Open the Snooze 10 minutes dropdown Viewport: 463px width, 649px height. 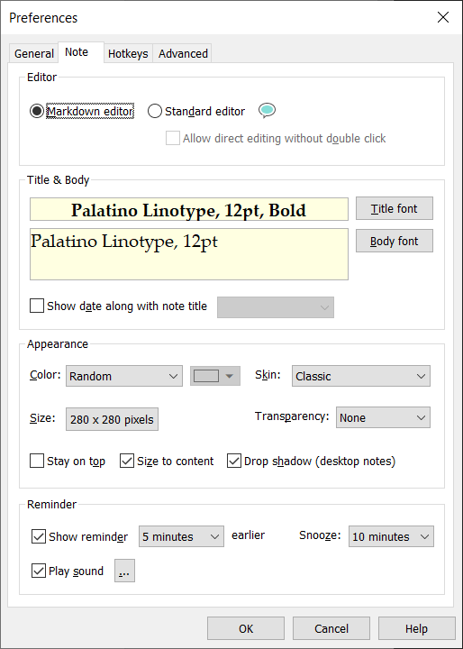click(391, 536)
